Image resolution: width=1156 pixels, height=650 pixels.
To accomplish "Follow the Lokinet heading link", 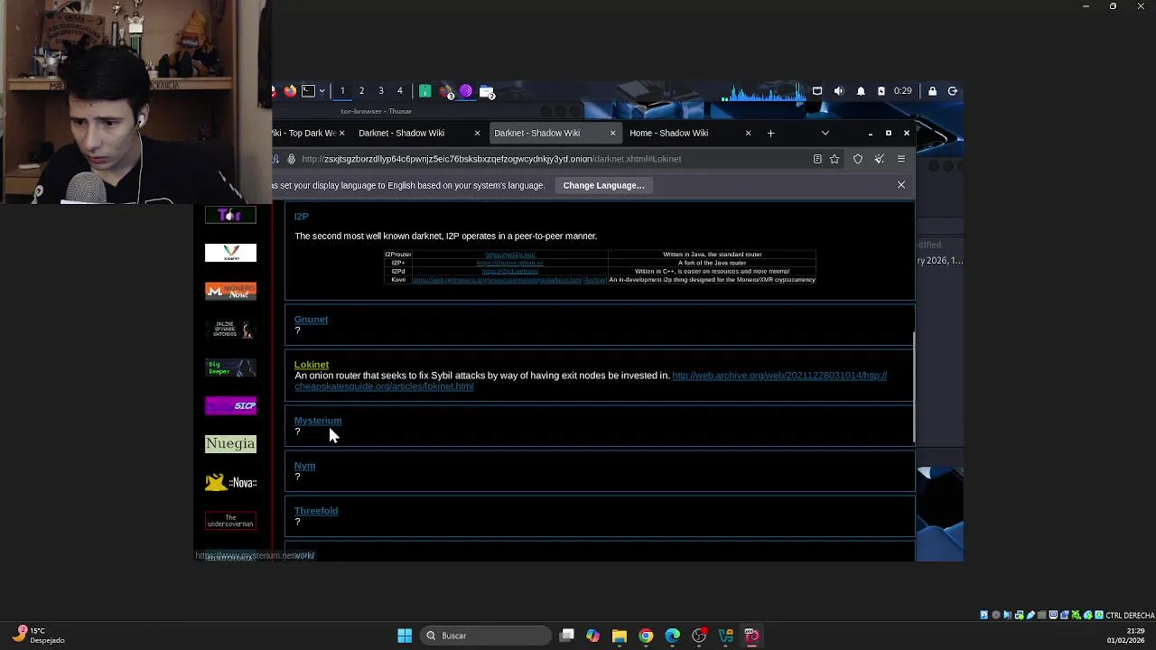I will pos(312,365).
